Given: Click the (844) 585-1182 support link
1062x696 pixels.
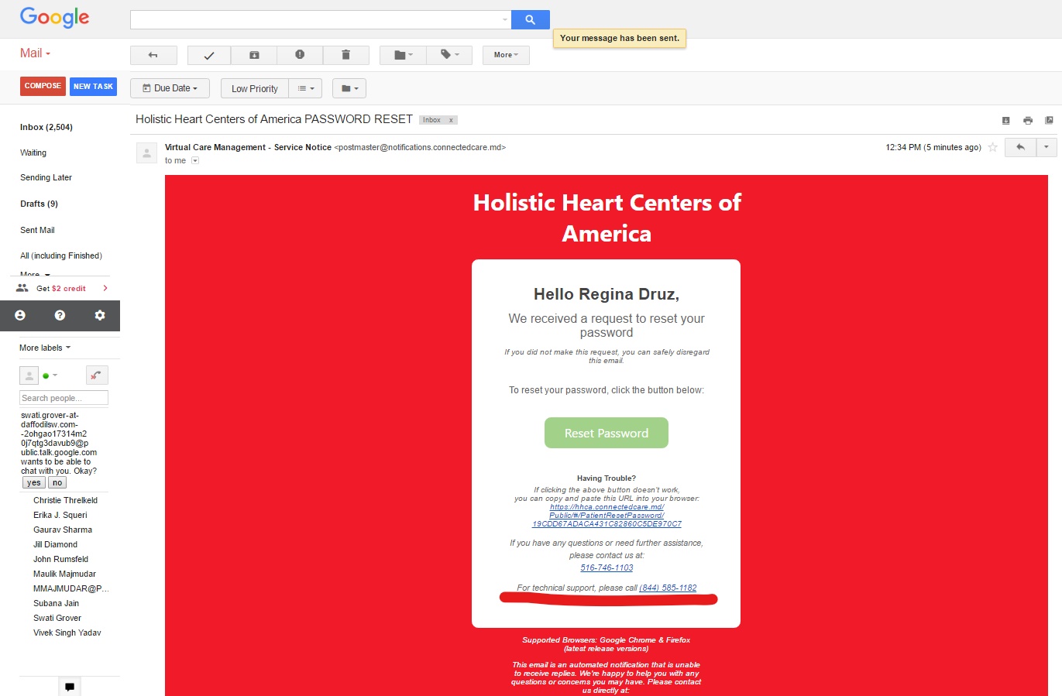Looking at the screenshot, I should [x=668, y=588].
